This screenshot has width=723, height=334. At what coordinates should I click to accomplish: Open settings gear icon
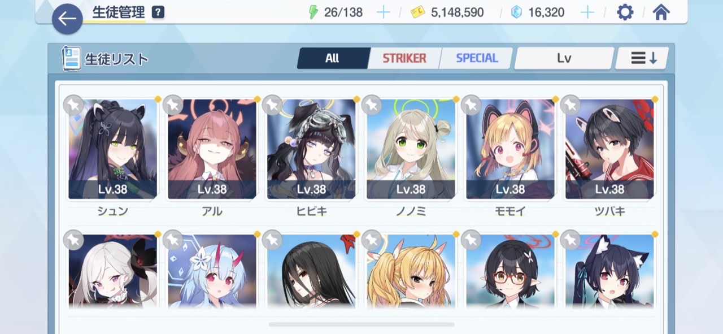[x=625, y=12]
